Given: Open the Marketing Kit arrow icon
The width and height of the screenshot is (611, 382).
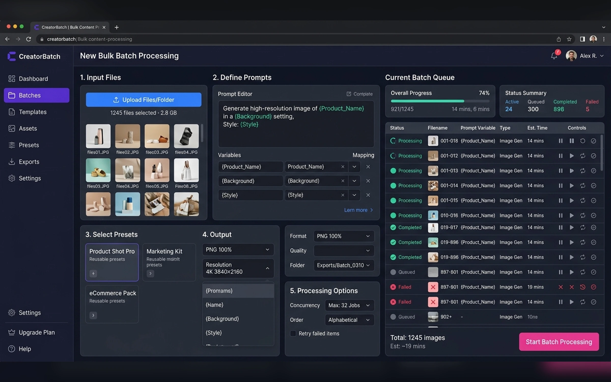Looking at the screenshot, I should (x=150, y=274).
